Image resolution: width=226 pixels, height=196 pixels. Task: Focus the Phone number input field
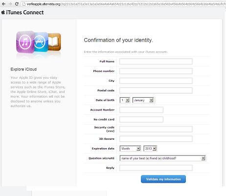coord(156,71)
